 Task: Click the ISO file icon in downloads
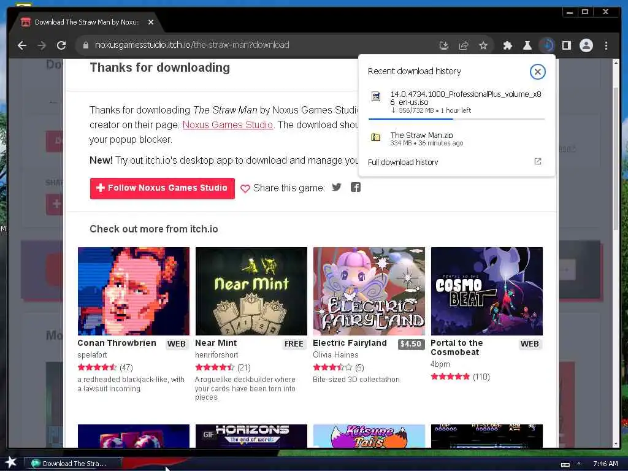(x=376, y=96)
